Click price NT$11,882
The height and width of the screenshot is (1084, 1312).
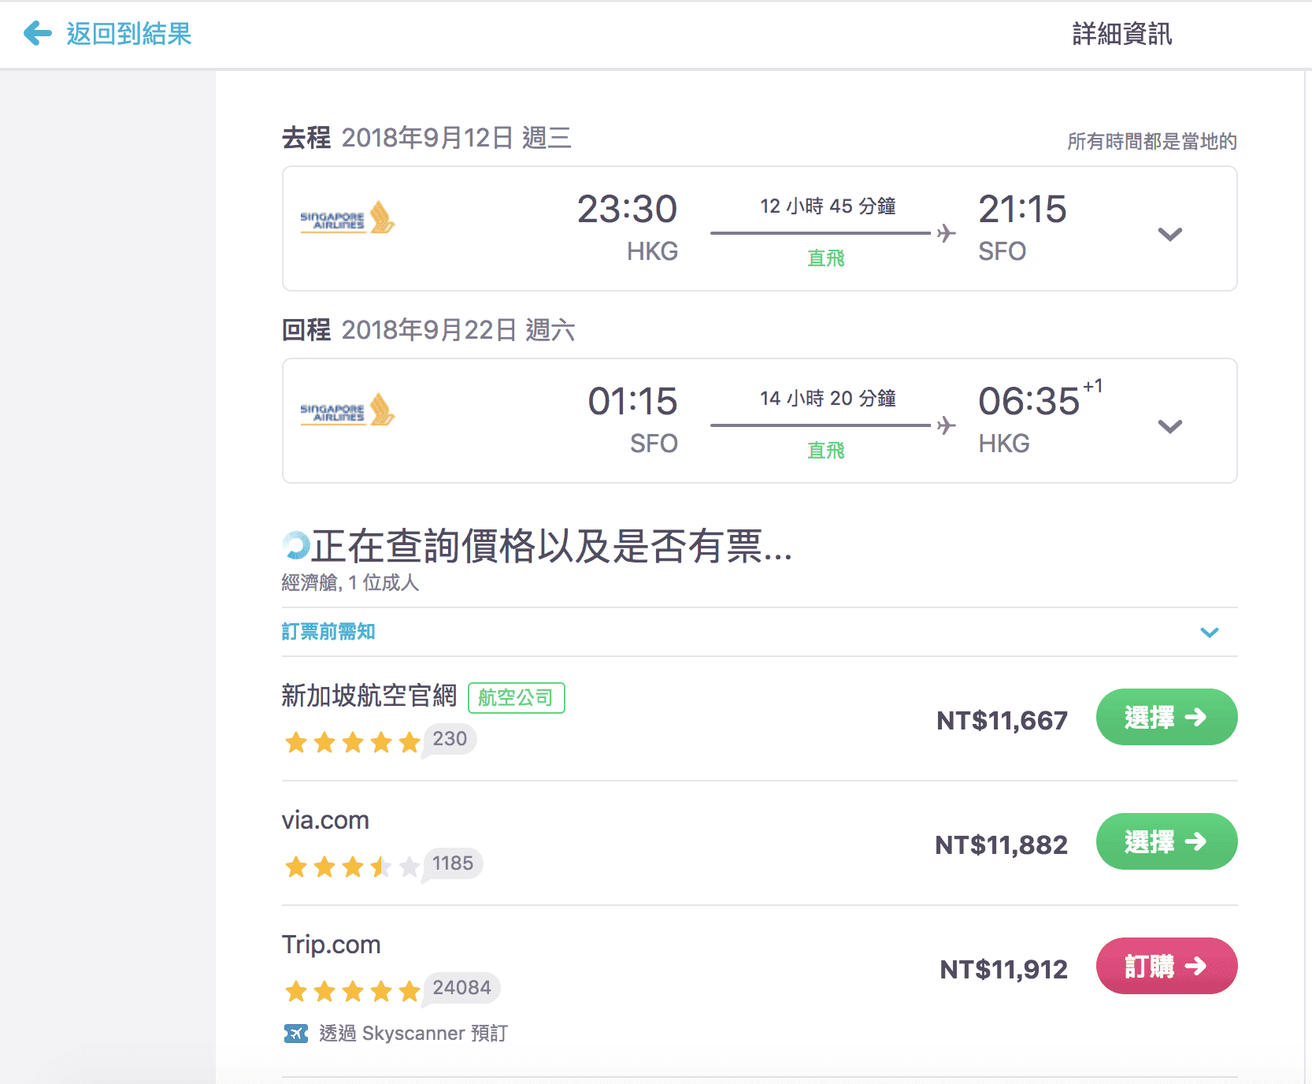coord(1001,845)
